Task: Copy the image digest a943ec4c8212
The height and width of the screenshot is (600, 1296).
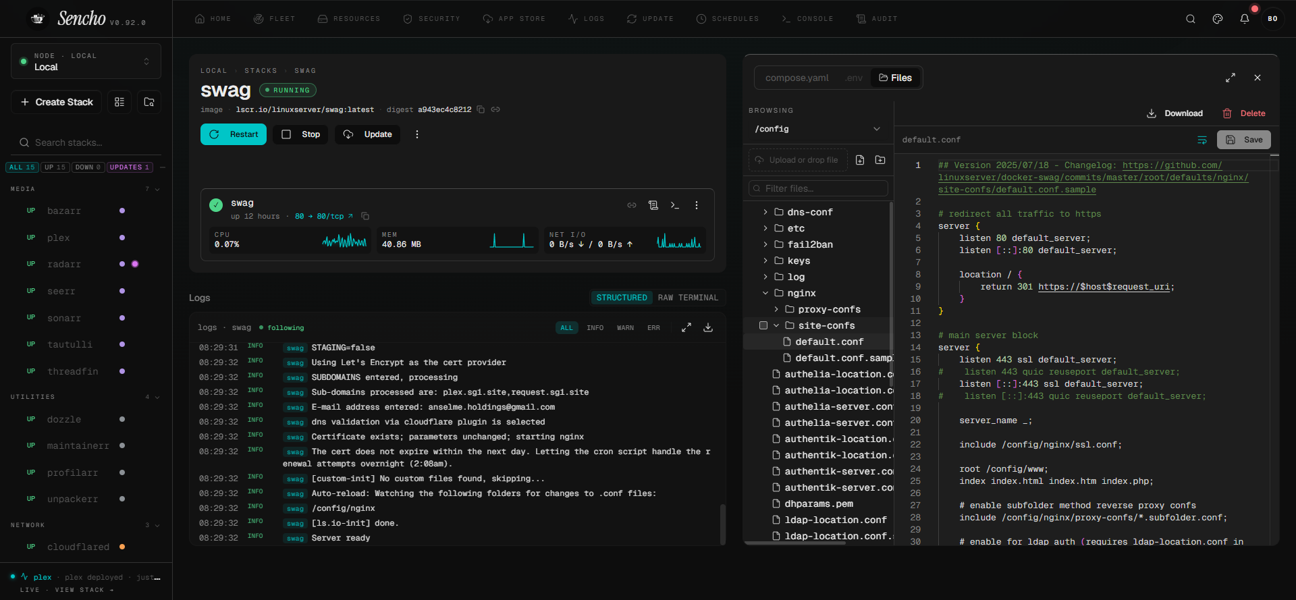Action: click(x=481, y=109)
